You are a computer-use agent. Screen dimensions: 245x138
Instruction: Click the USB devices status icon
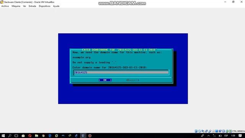point(210,131)
